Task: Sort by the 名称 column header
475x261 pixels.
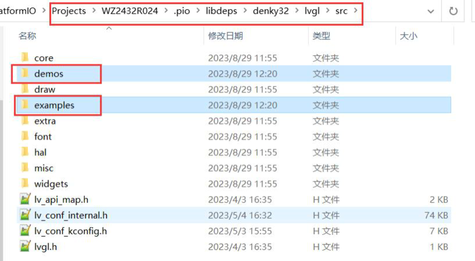Action: [27, 36]
